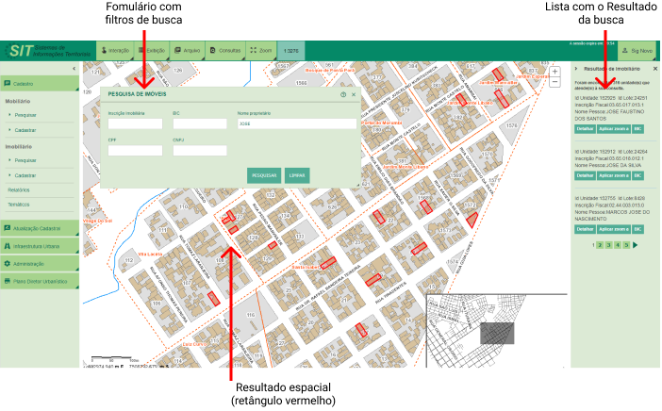Go to results page 3
This screenshot has height=411, width=662.
[608, 245]
